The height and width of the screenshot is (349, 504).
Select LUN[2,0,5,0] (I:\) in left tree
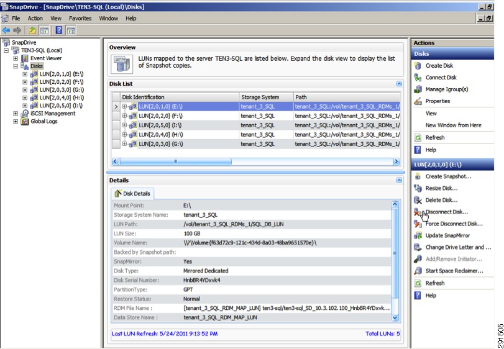[x=61, y=106]
